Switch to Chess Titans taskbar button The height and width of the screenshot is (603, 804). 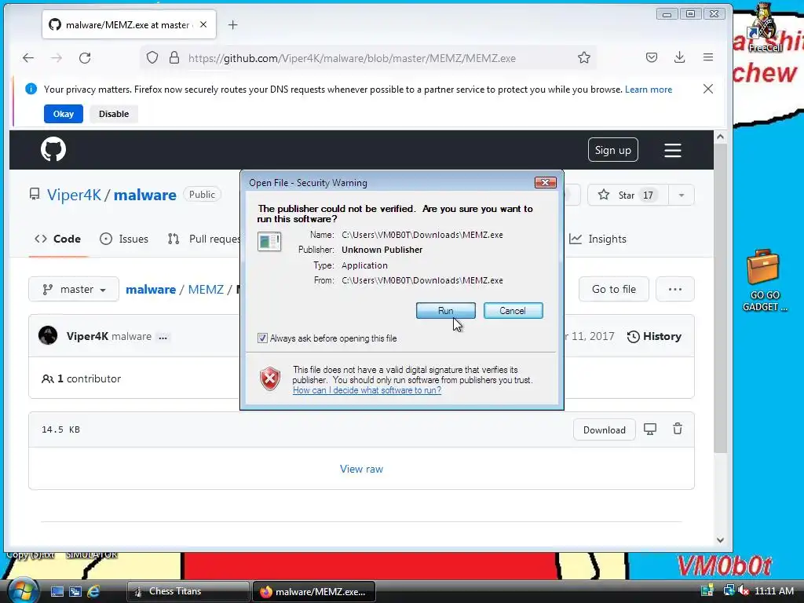click(188, 591)
